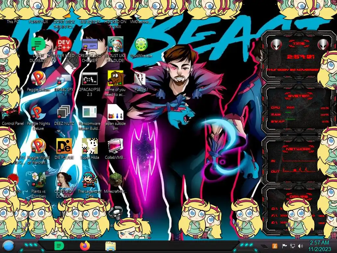Open the CollabVMB... monitor icon
Screen dimensions: 337x253
click(x=116, y=147)
